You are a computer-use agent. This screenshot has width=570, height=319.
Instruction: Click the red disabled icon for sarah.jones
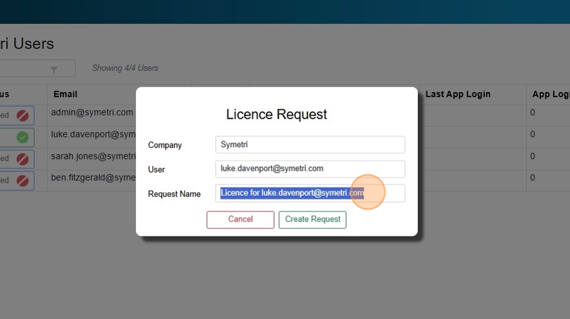(23, 159)
